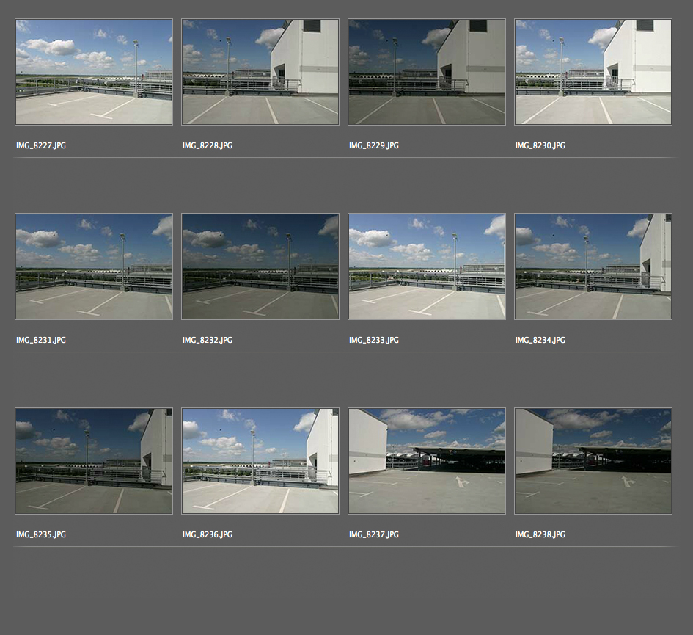Image resolution: width=693 pixels, height=635 pixels.
Task: Click the IMG_8229.JPG filename text
Action: click(374, 146)
